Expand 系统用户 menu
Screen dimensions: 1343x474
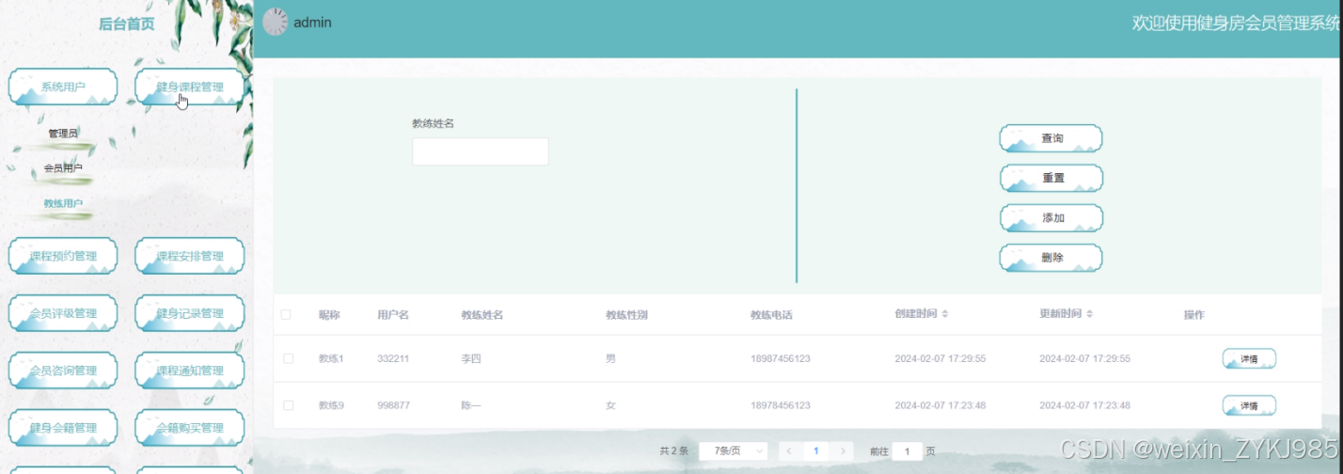coord(63,87)
